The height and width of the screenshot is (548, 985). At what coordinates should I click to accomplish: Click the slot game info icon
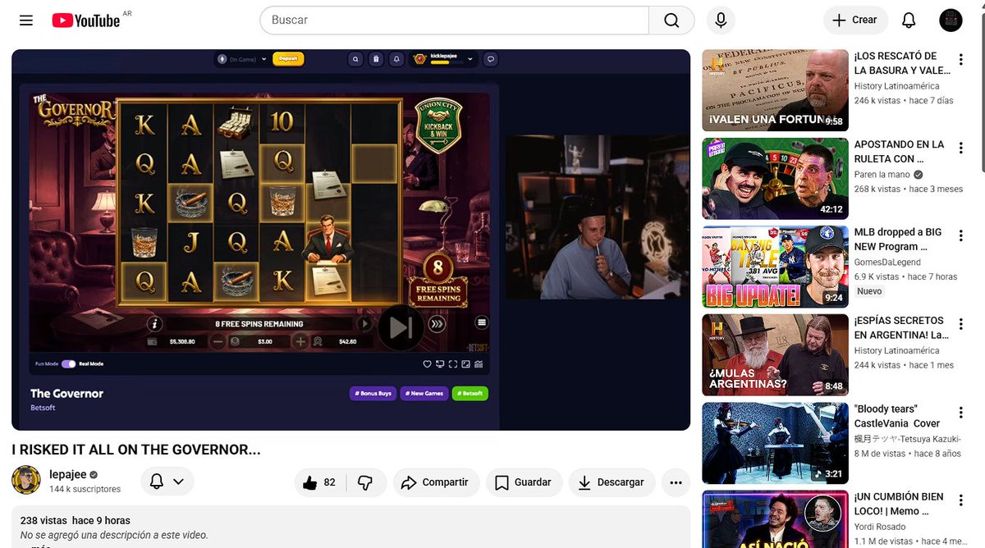tap(154, 323)
